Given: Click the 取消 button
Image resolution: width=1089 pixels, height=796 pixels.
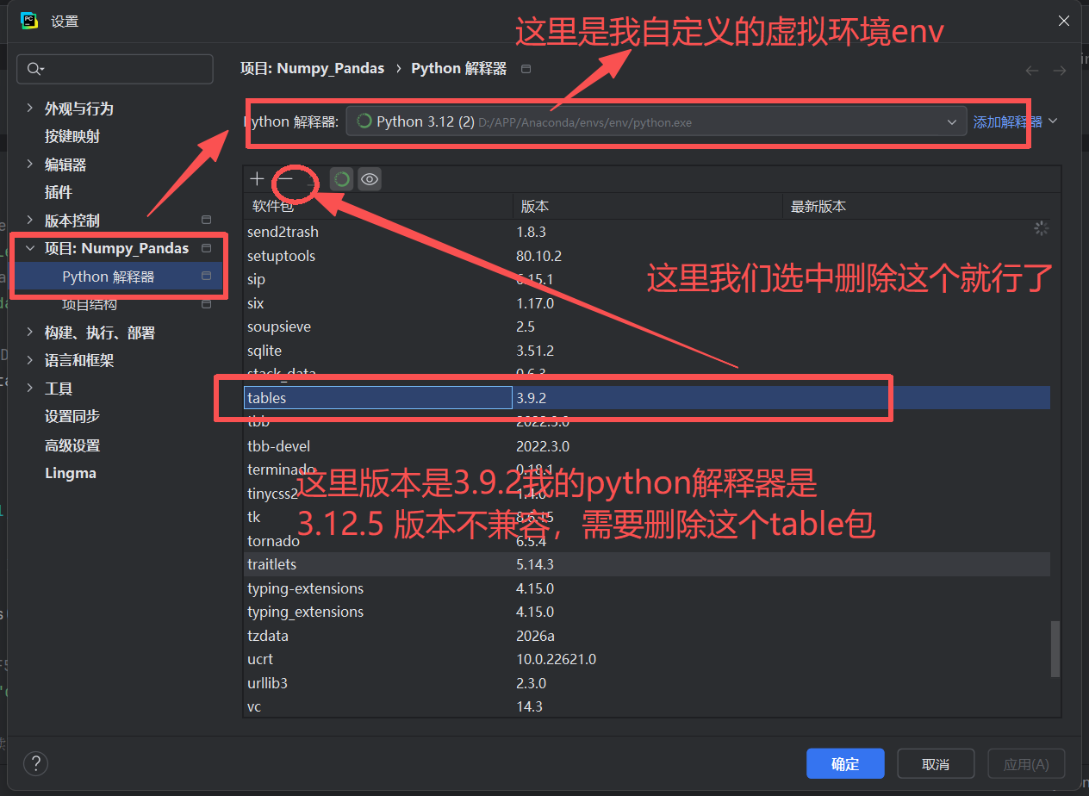Looking at the screenshot, I should pos(936,764).
